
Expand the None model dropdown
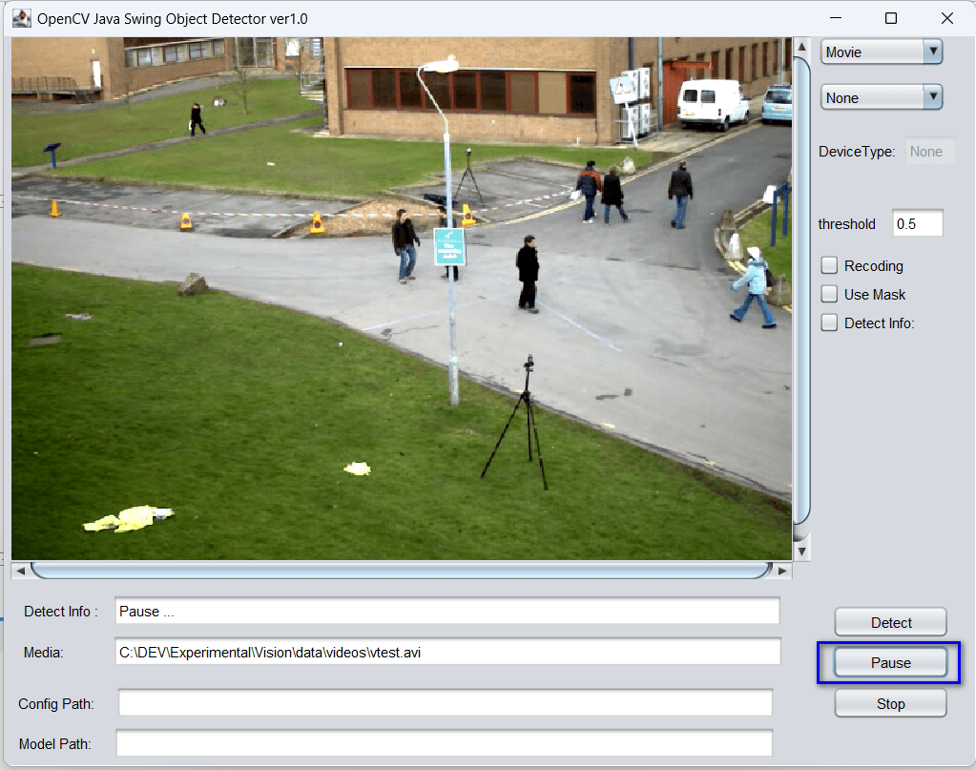click(x=882, y=97)
